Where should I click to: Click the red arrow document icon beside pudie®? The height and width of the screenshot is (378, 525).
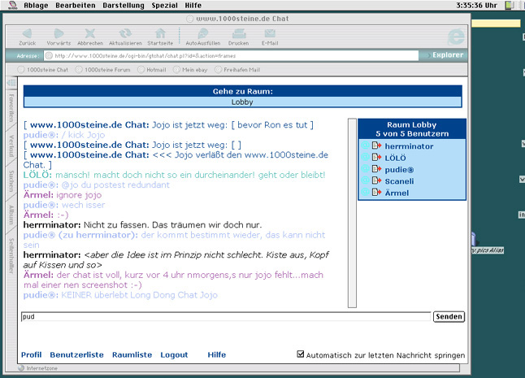click(x=376, y=169)
